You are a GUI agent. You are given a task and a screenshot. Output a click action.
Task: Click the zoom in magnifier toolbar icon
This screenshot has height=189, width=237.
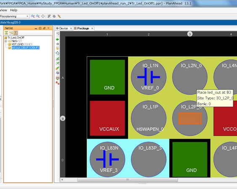(33, 16)
